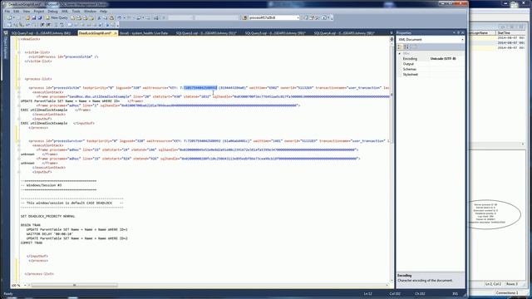Click the split-editor handle above vertical scrollbar
The height and width of the screenshot is (299, 532).
[392, 39]
